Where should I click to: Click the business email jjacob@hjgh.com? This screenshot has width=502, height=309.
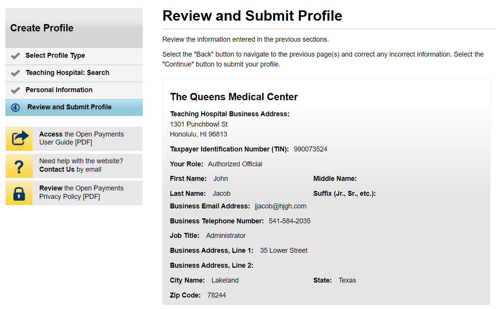point(280,206)
